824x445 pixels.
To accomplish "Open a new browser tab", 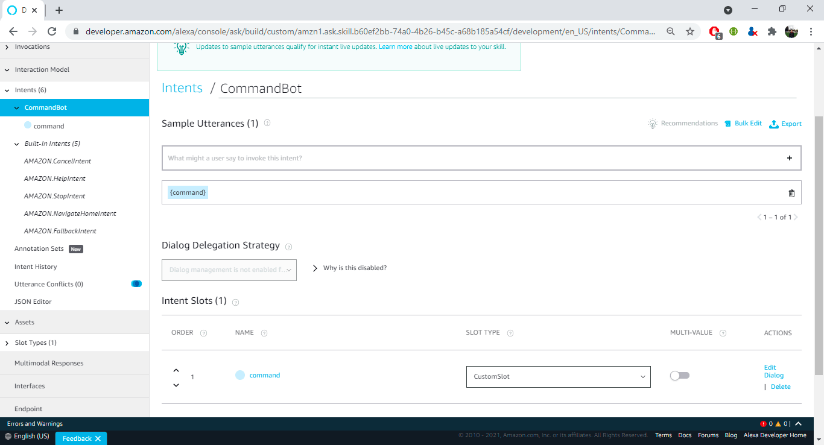I will [x=59, y=10].
